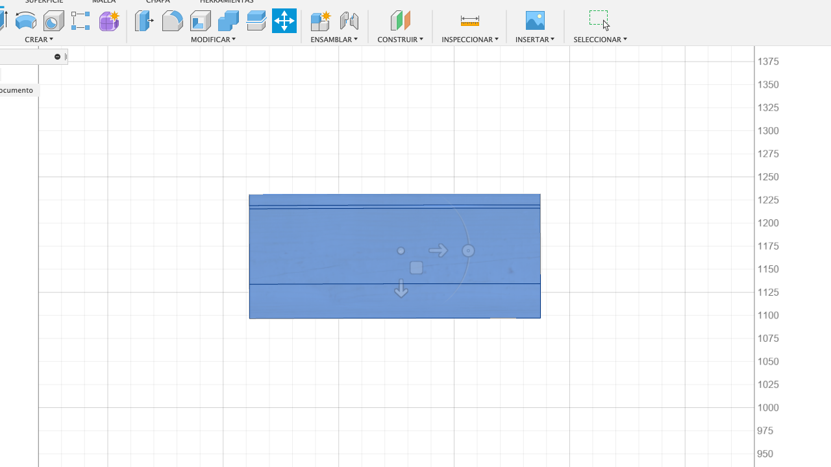
Task: Click the rotation handle on the move manipulator
Action: 468,251
